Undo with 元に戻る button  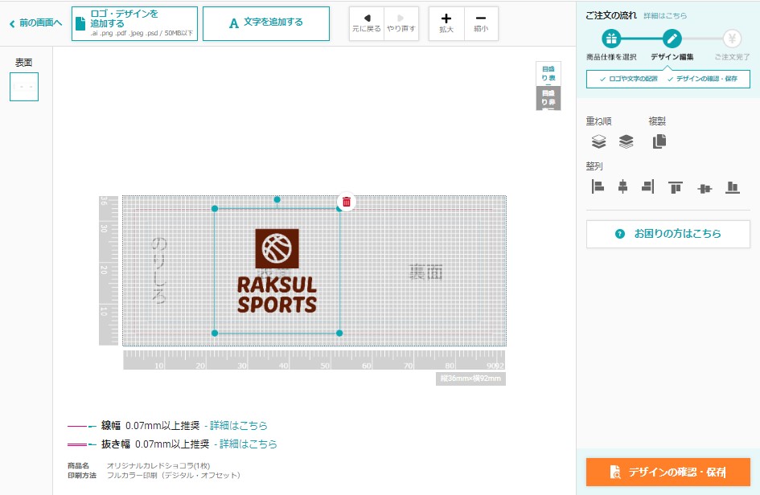tap(367, 23)
